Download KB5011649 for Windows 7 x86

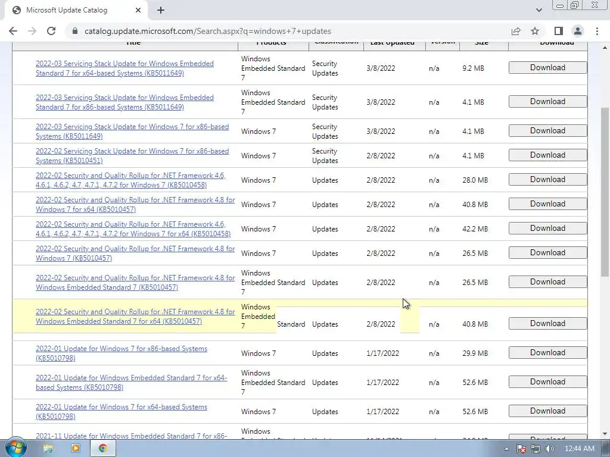click(548, 130)
